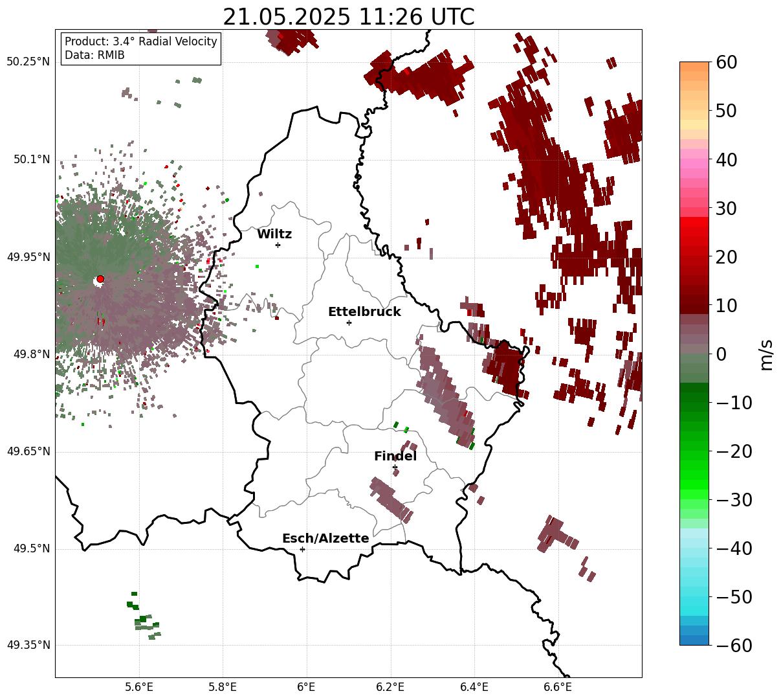
Task: Click the colorbar −30 tick label
Action: pos(734,500)
